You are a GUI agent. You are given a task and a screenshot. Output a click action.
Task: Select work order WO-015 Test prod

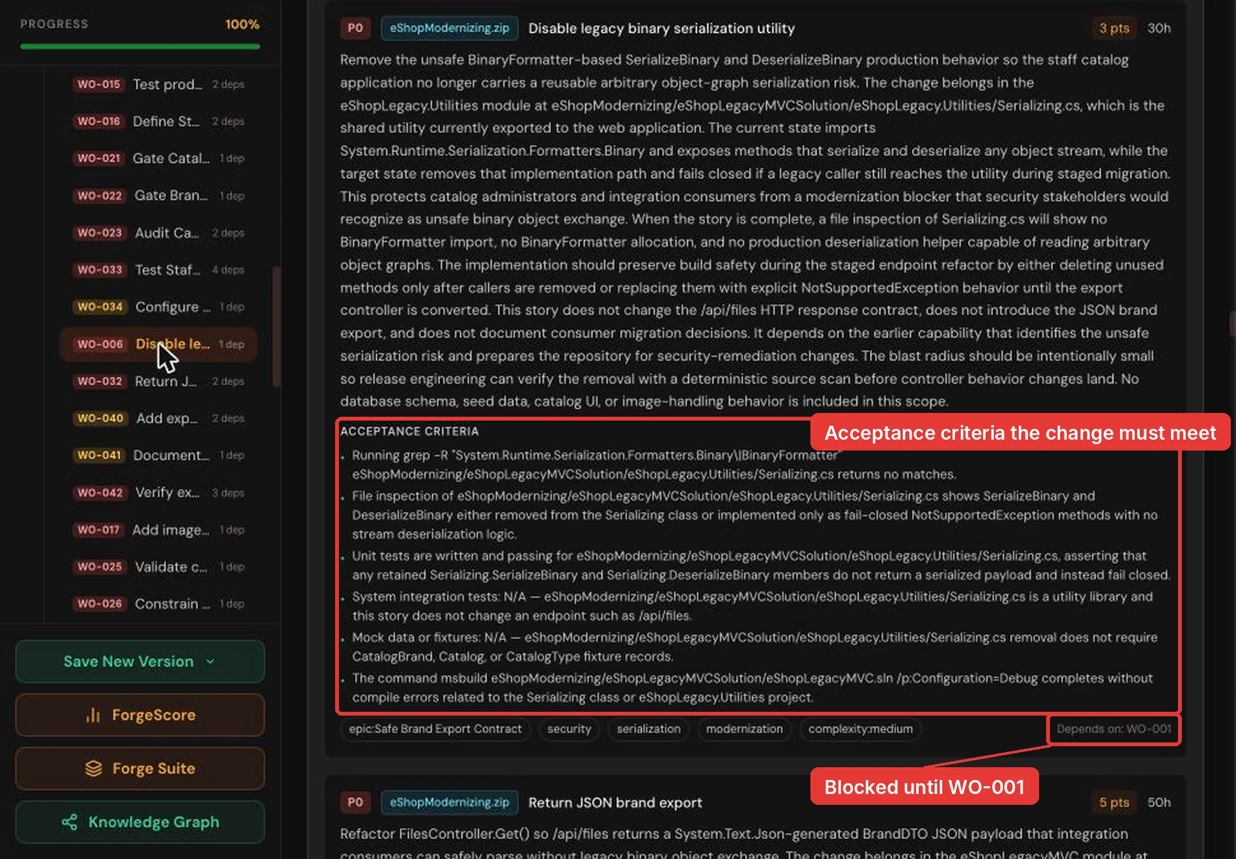[159, 84]
